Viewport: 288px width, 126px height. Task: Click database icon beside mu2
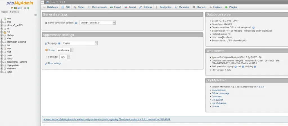pos(5,49)
